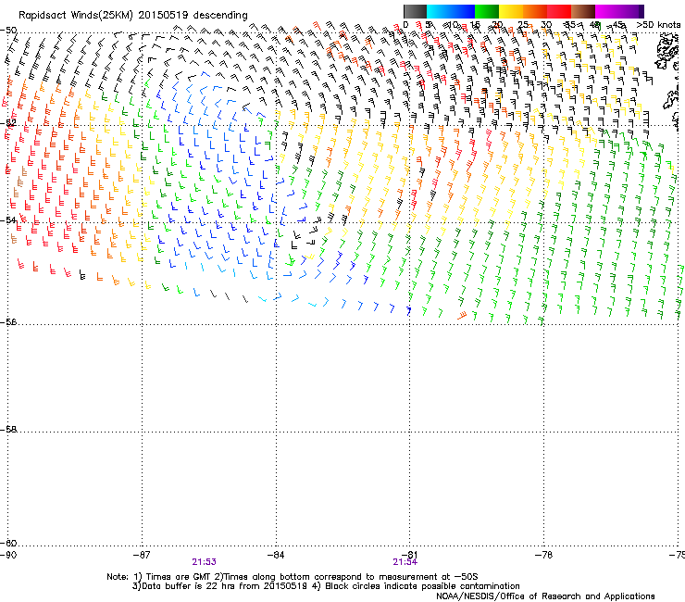Click the brown segment of the legend bar
Image resolution: width=685 pixels, height=602 pixels.
583,11
